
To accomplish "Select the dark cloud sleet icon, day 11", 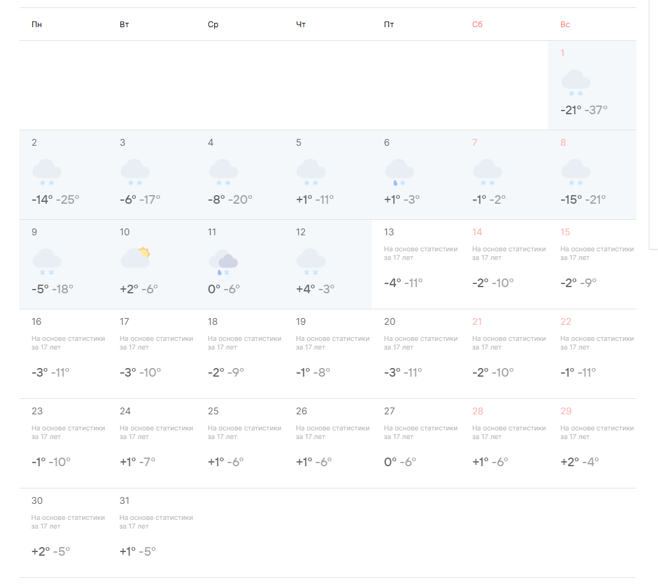I will (x=223, y=262).
